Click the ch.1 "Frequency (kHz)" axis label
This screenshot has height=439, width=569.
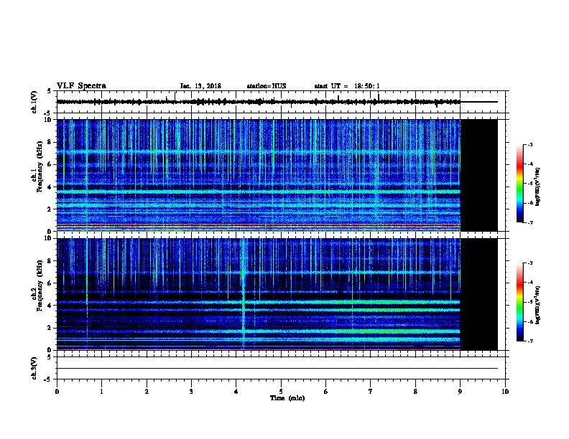point(40,166)
